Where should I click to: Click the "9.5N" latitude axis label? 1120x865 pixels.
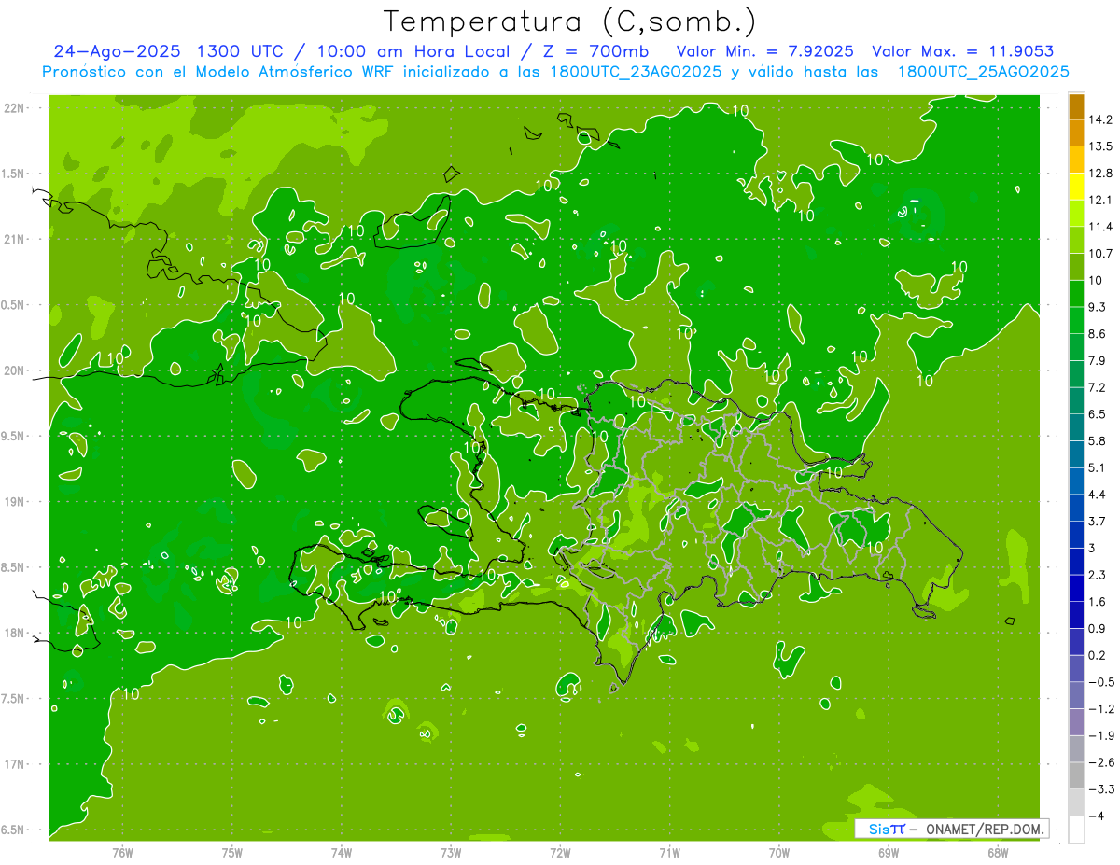pos(13,436)
